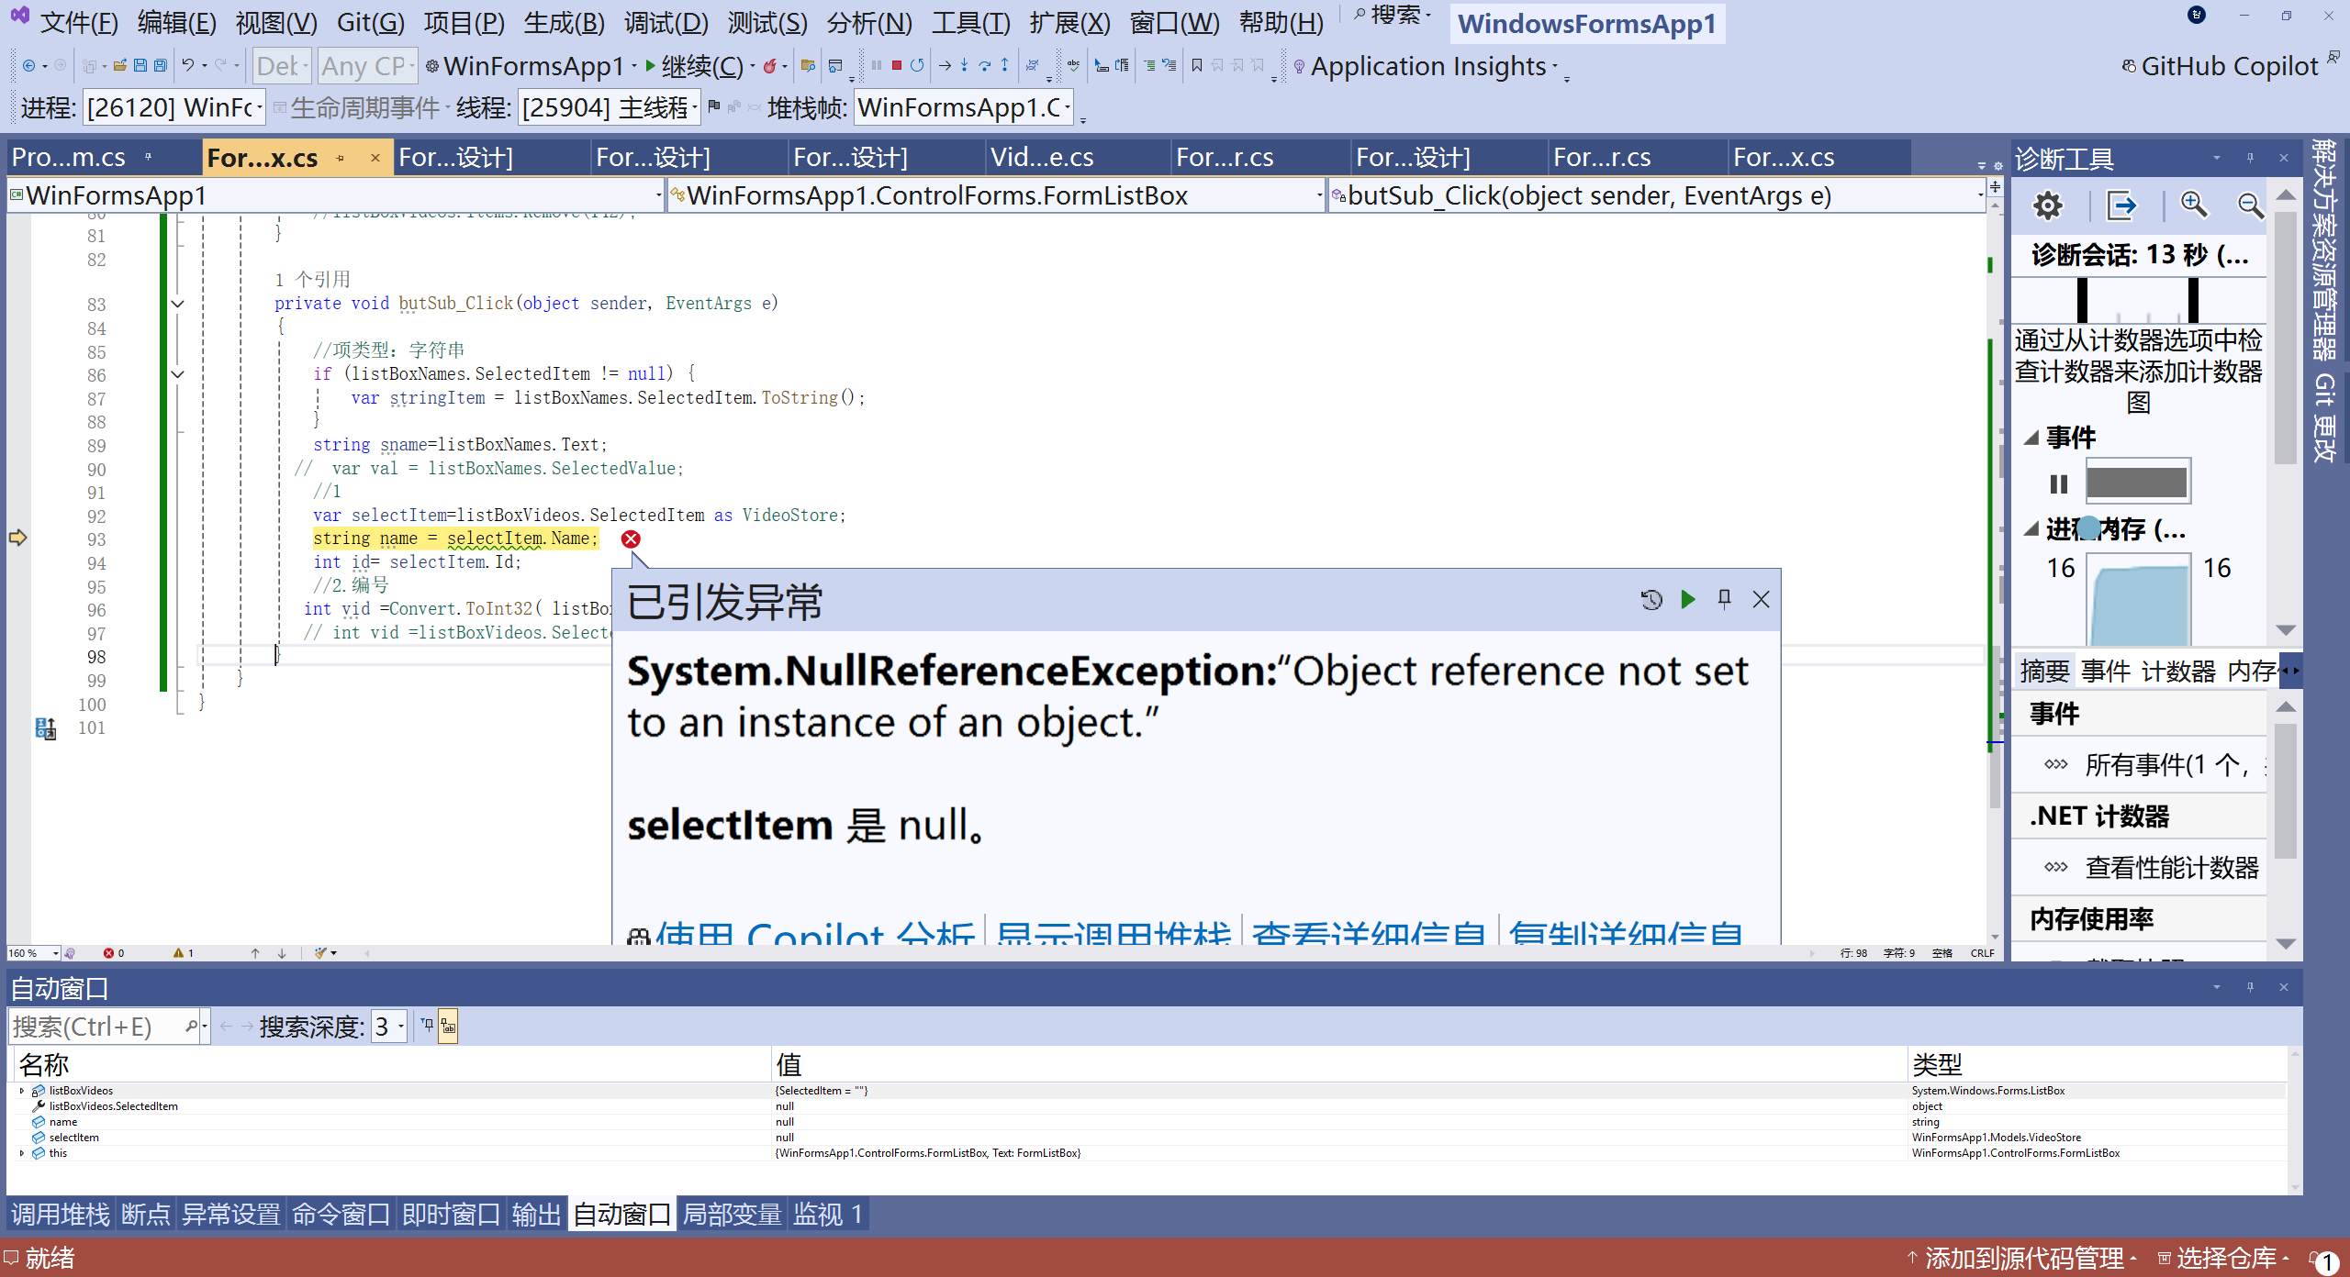The width and height of the screenshot is (2350, 1277).
Task: Click Zoom In in diagnostic tools
Action: point(2193,205)
